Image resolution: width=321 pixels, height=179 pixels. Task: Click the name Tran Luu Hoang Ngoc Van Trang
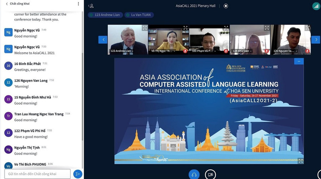[x=39, y=114]
